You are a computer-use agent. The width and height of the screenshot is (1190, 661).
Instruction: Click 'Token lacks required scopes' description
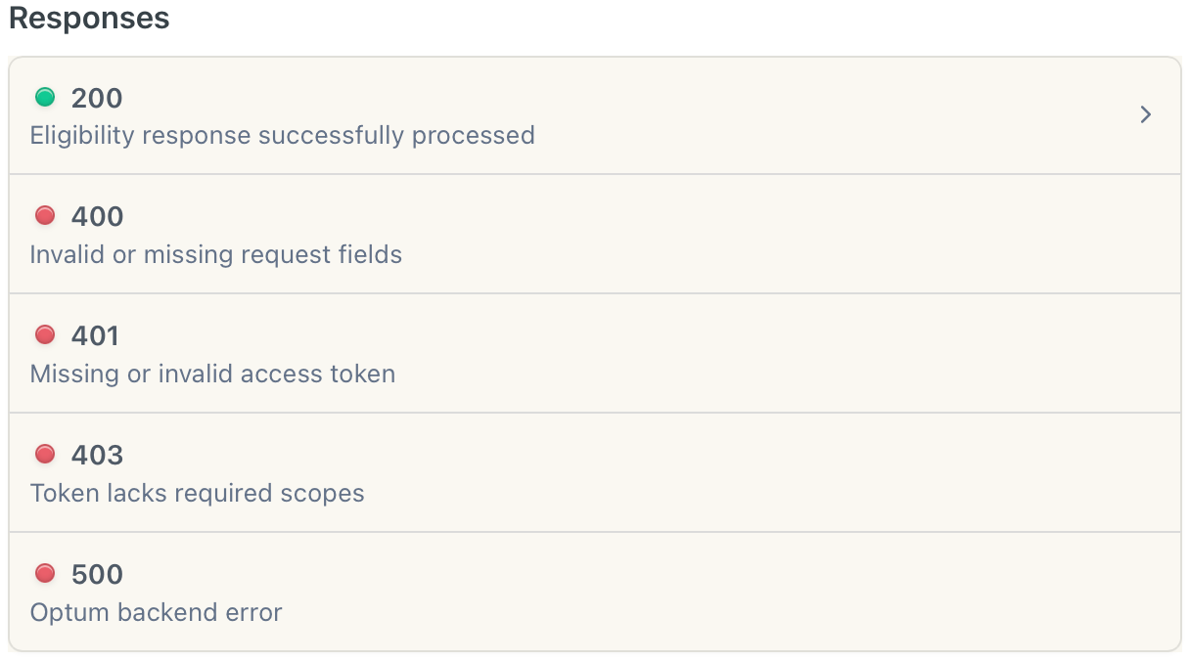click(x=197, y=493)
